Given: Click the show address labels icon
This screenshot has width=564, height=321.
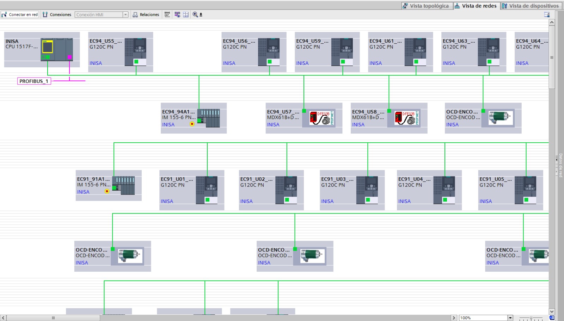Looking at the screenshot, I should (167, 14).
